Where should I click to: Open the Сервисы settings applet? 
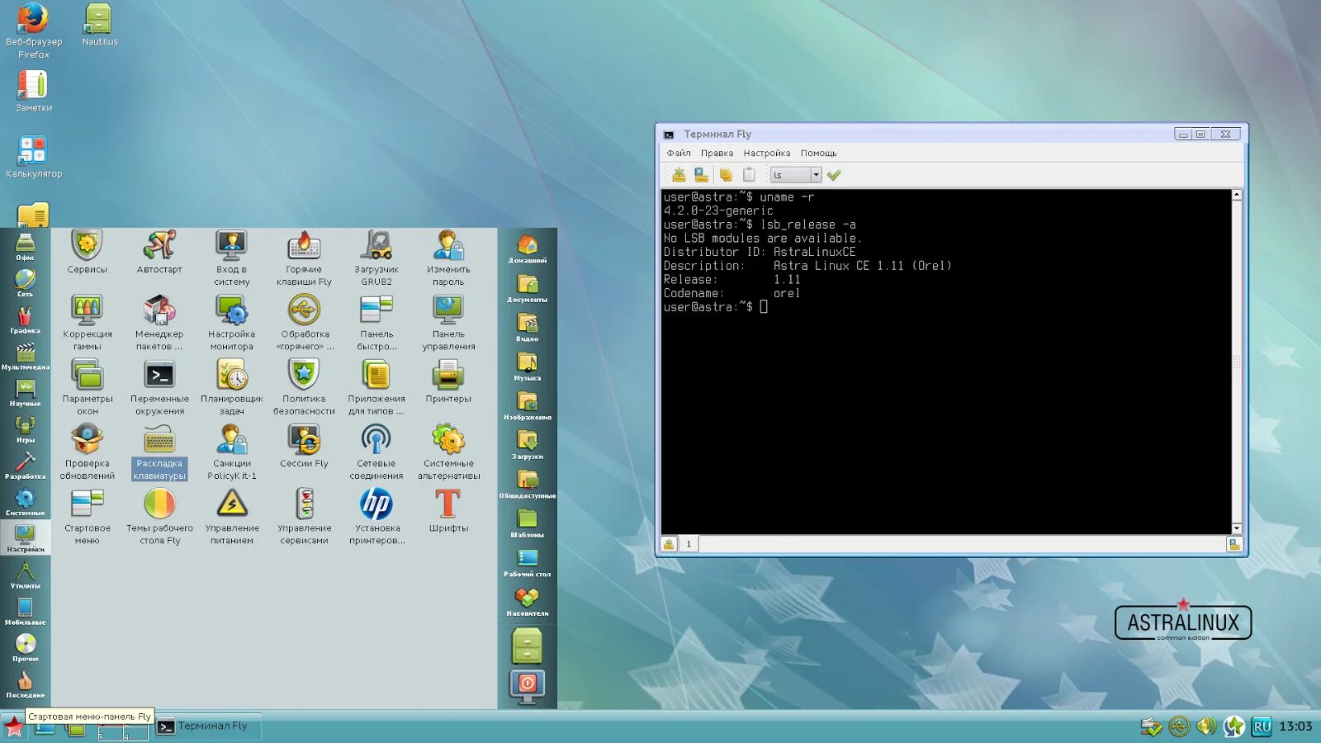click(x=87, y=252)
